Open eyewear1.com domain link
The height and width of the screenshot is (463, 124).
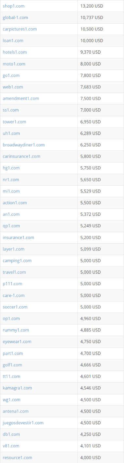pos(17,342)
